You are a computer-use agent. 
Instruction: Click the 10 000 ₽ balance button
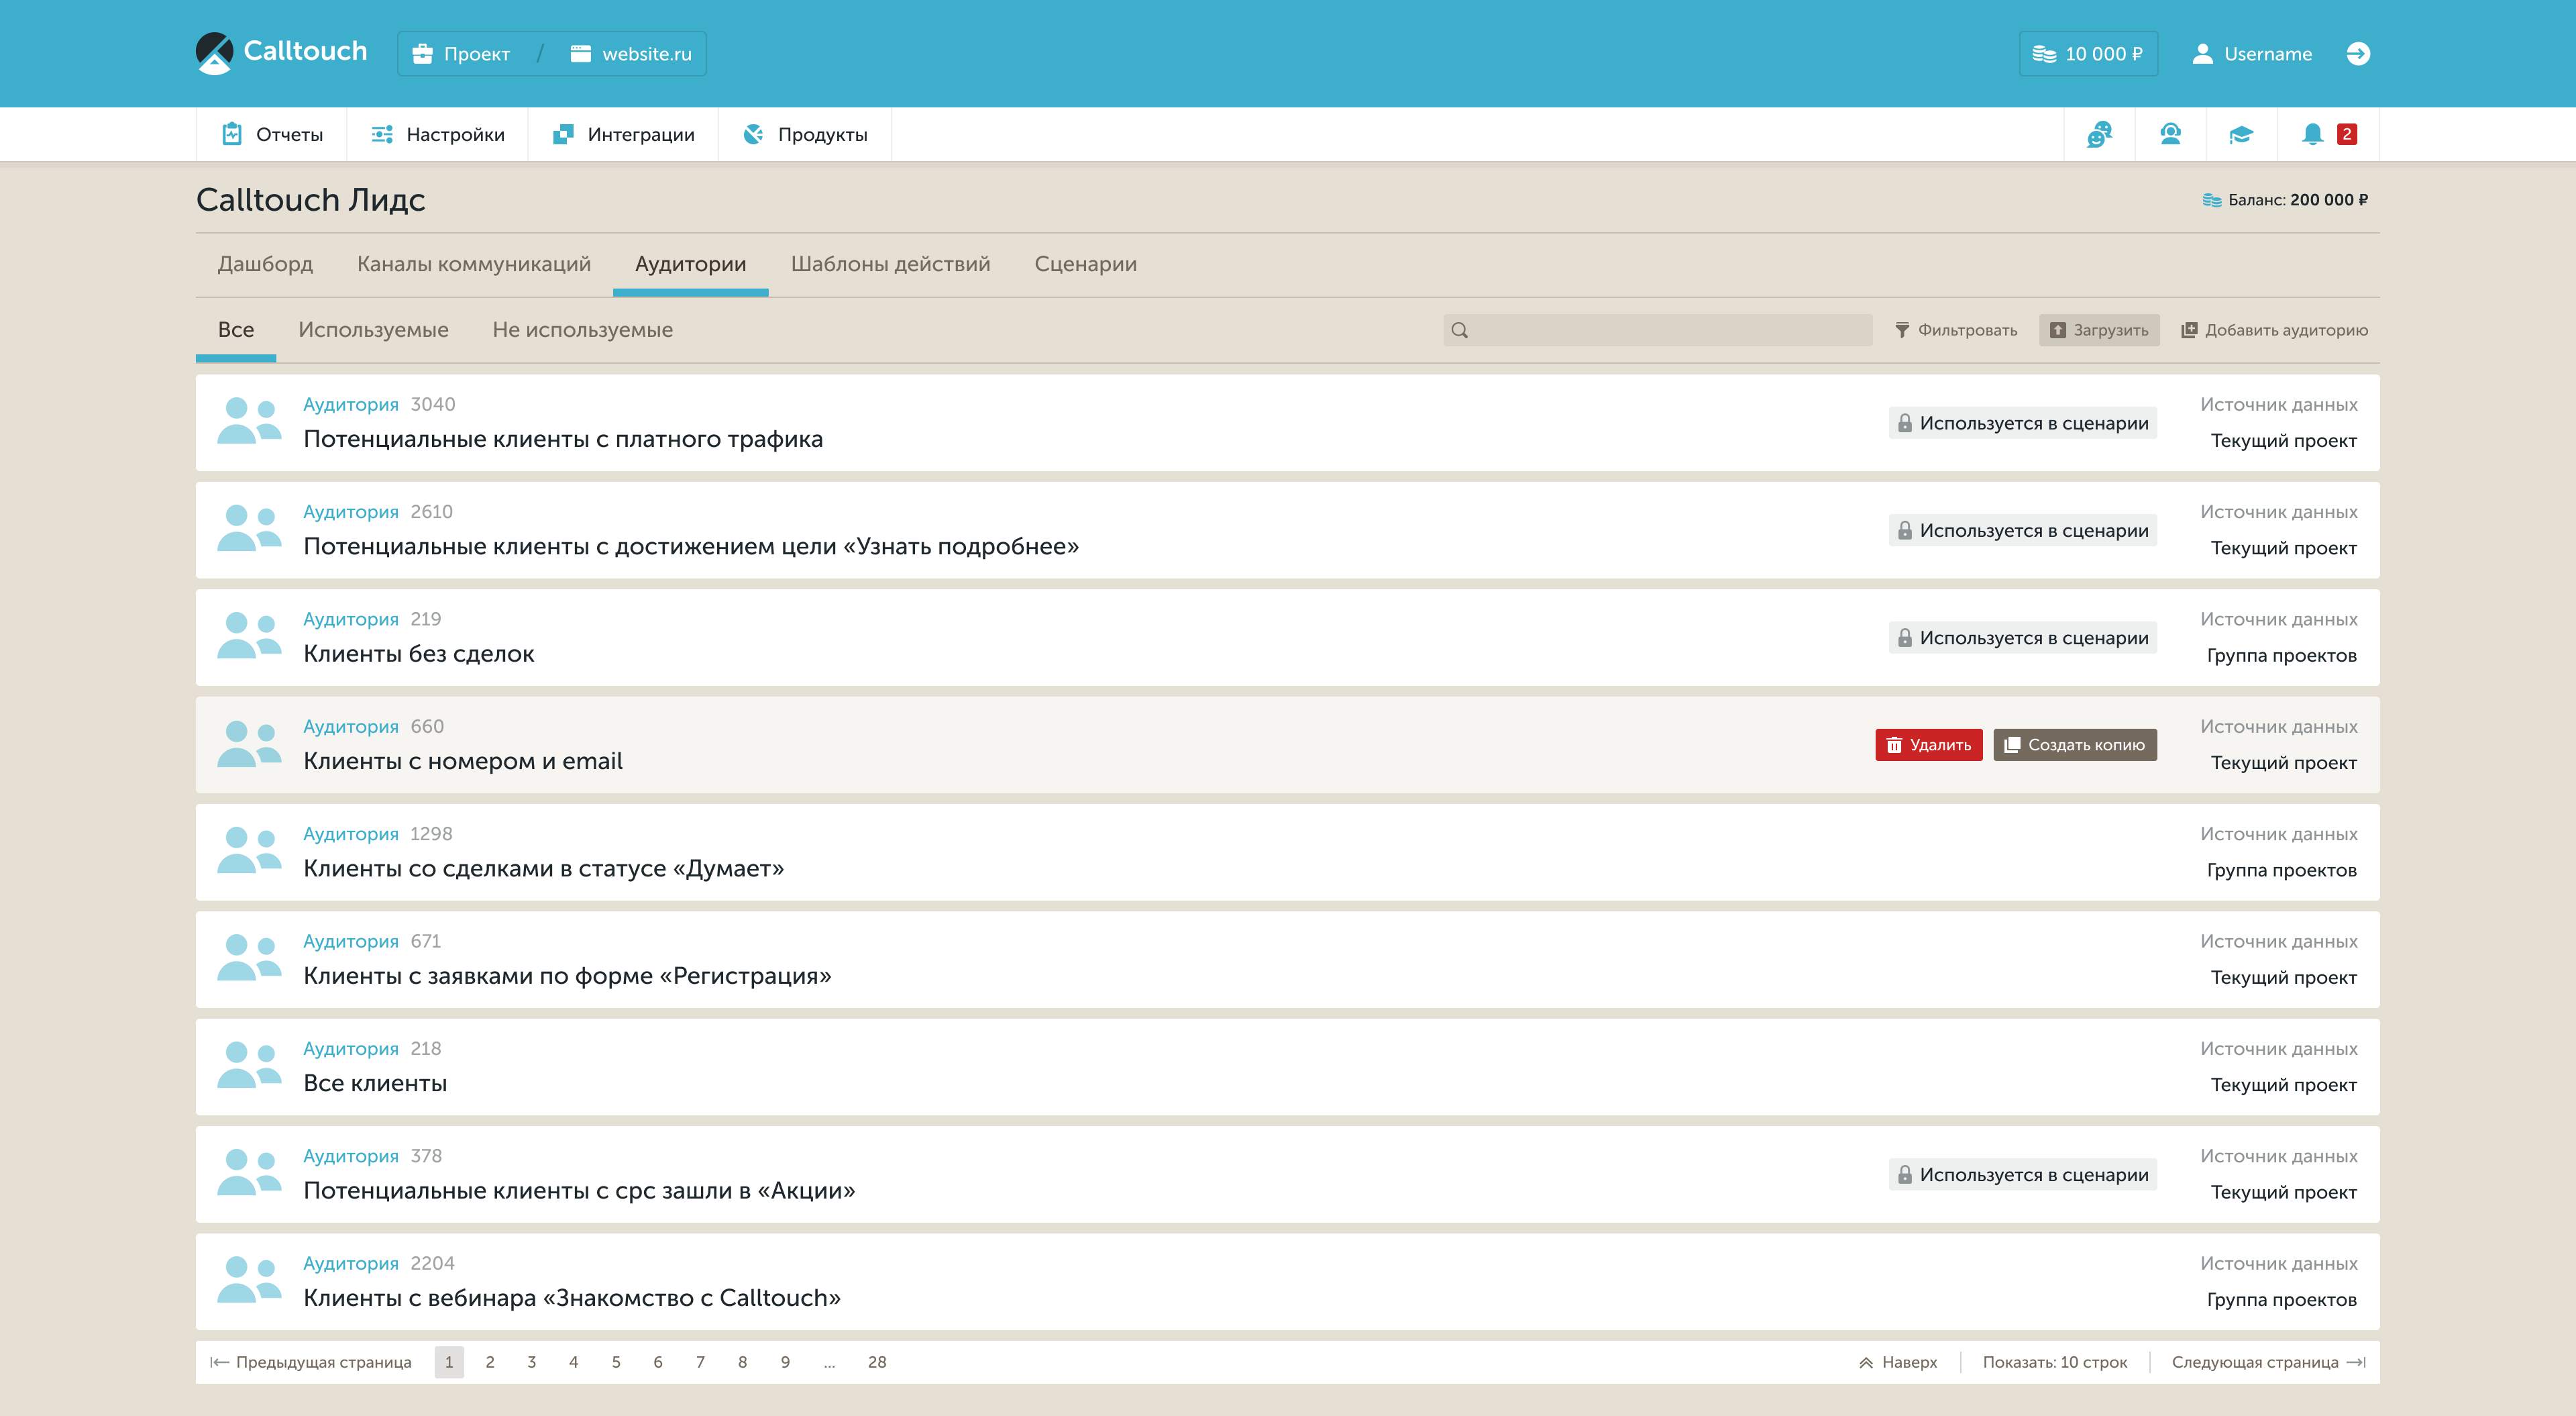(x=2088, y=54)
